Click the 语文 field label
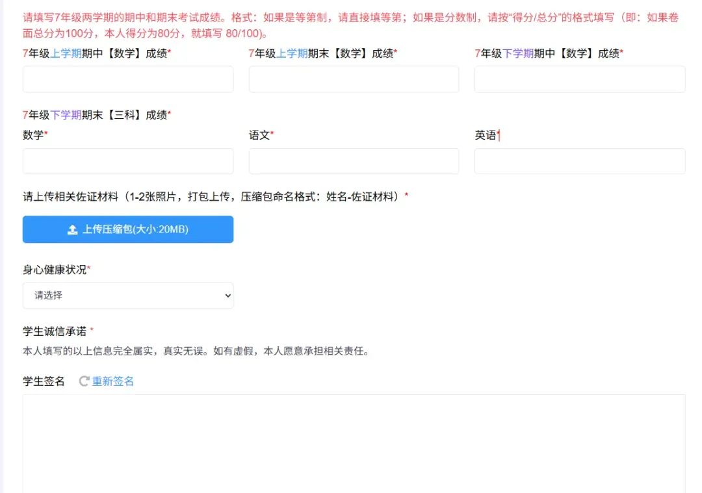This screenshot has height=493, width=702. (261, 135)
